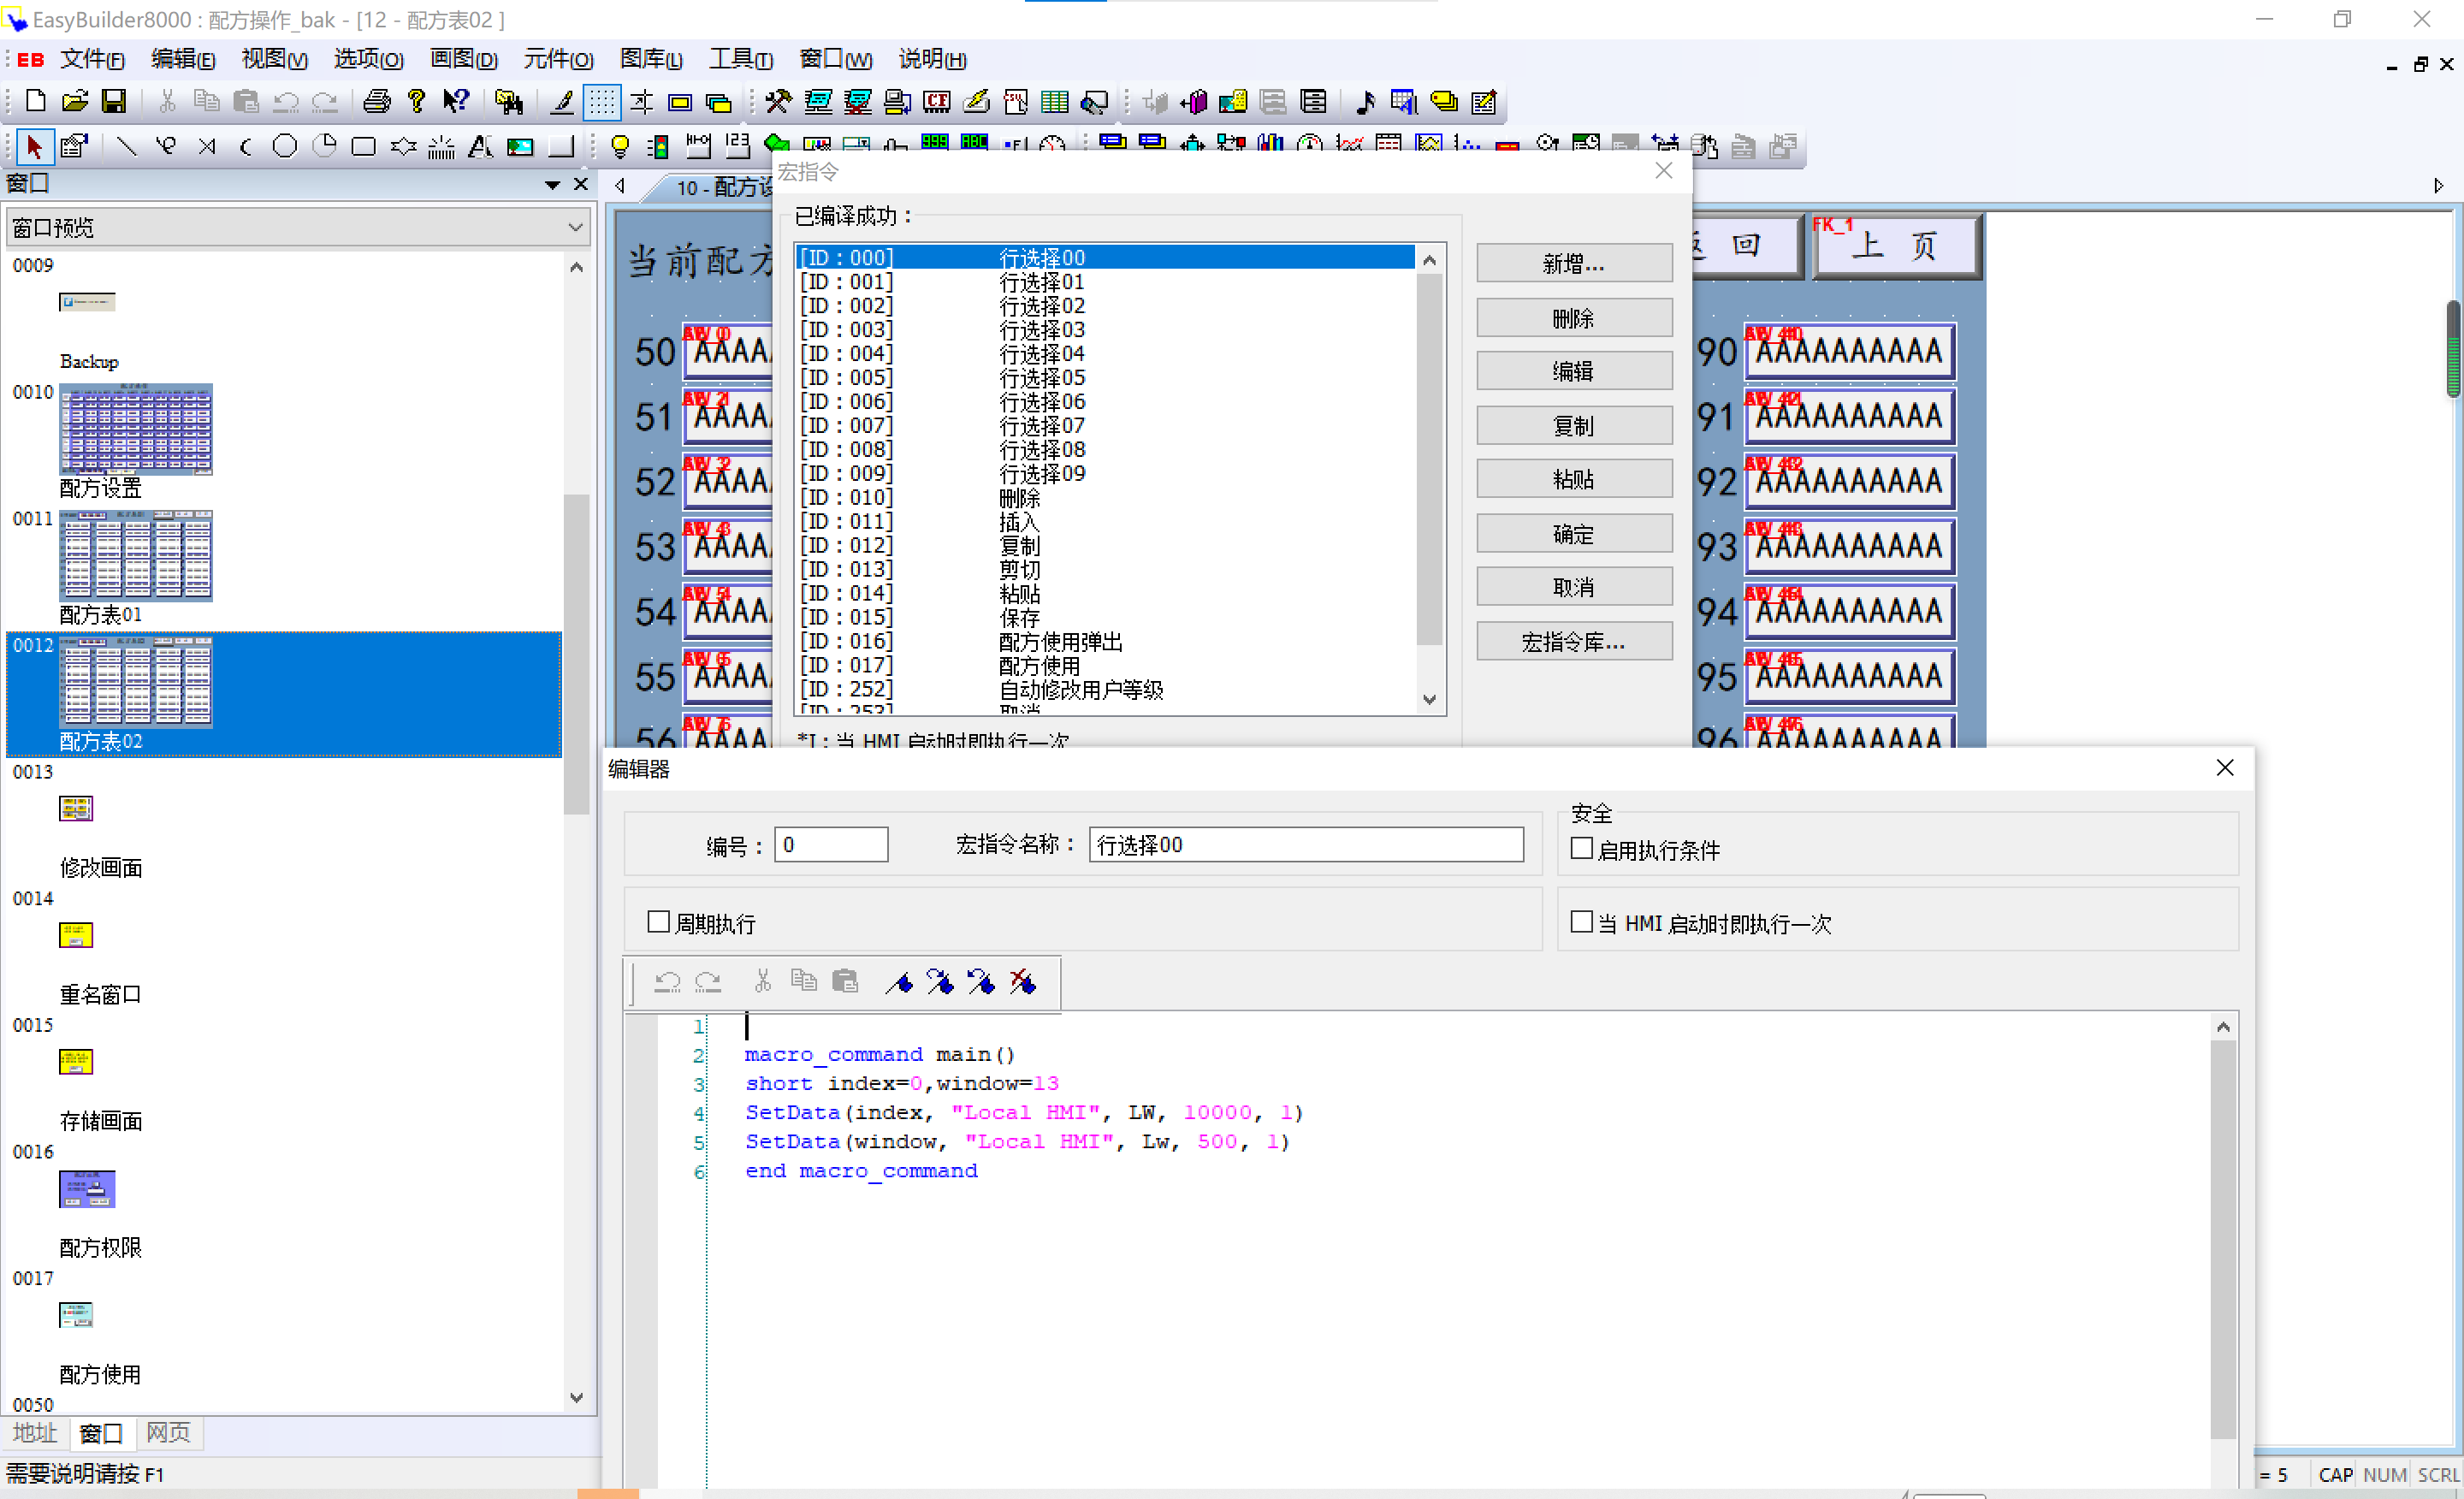Insert a bit lamp with the lightbulb icon
The width and height of the screenshot is (2464, 1499).
point(620,147)
